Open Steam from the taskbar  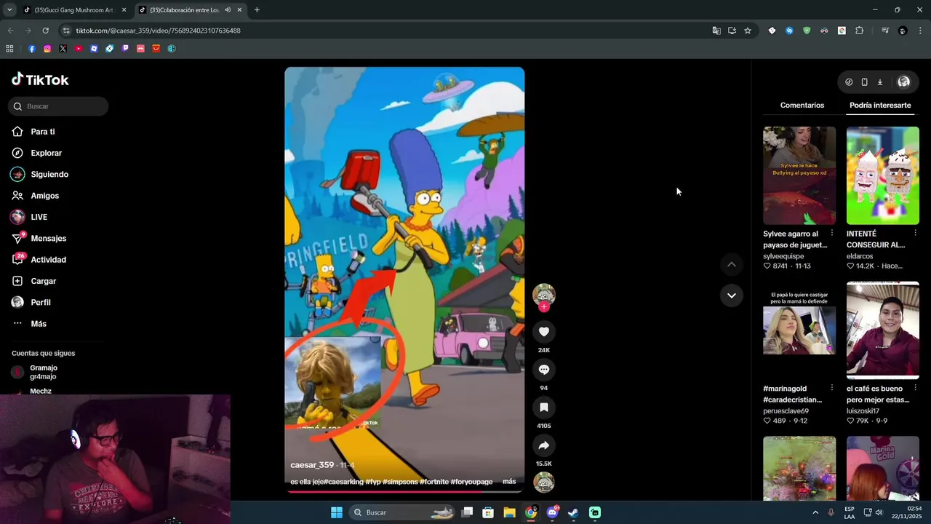[573, 512]
